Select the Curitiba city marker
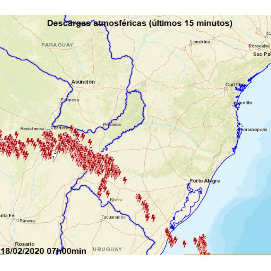 tap(225, 88)
